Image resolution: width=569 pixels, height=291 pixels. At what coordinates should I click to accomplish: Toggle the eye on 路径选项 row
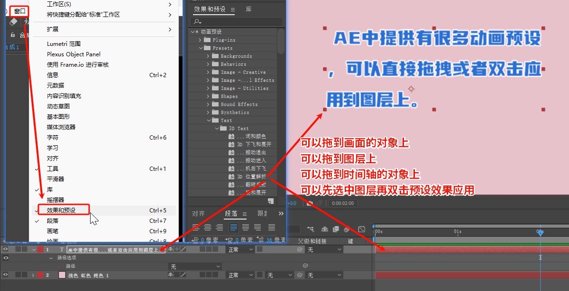click(x=6, y=258)
